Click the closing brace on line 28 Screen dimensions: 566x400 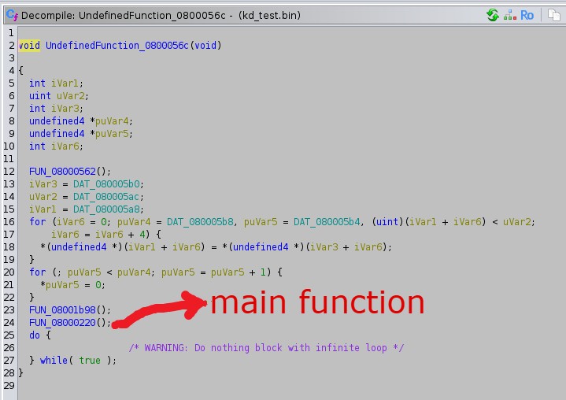21,373
